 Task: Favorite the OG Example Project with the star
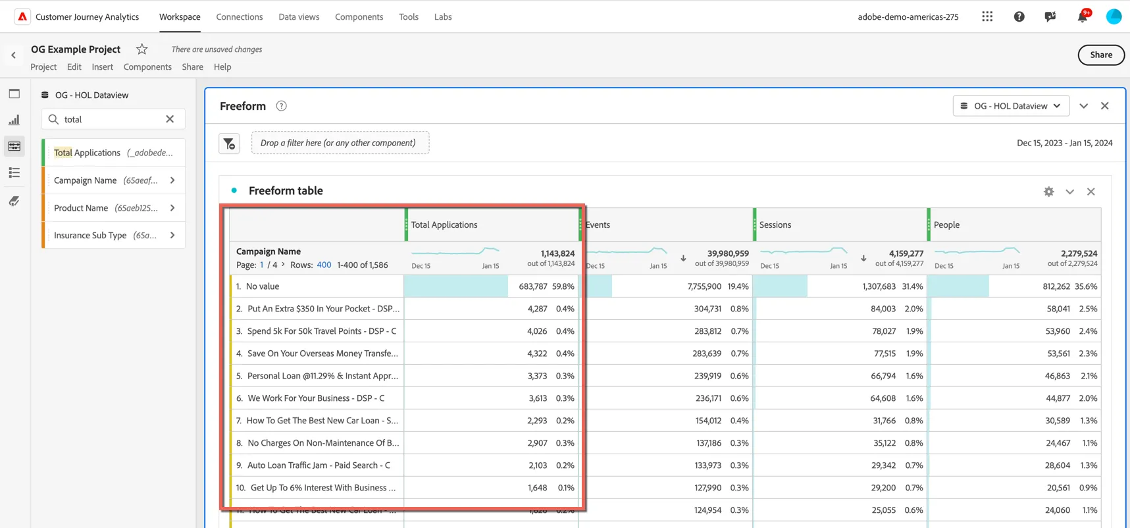tap(141, 49)
